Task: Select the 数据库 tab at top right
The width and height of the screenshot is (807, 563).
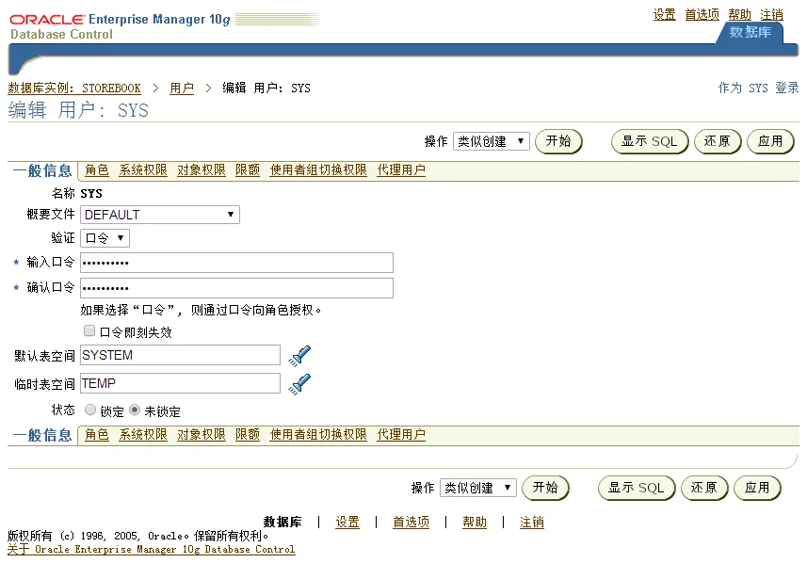Action: 750,32
